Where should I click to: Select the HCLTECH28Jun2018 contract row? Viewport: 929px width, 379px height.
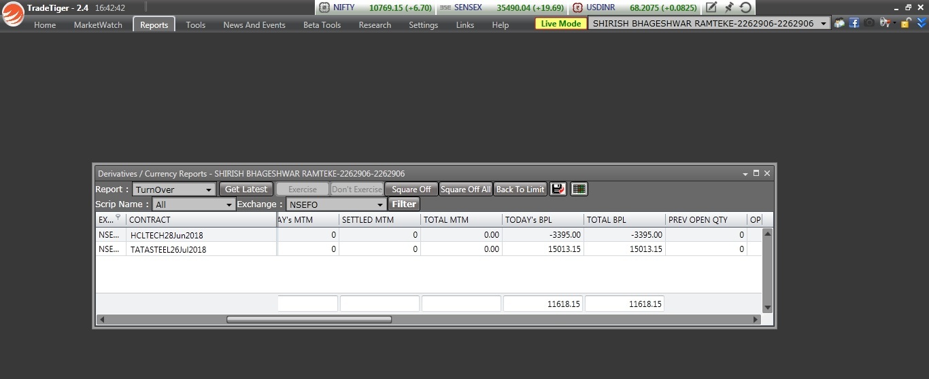click(429, 235)
